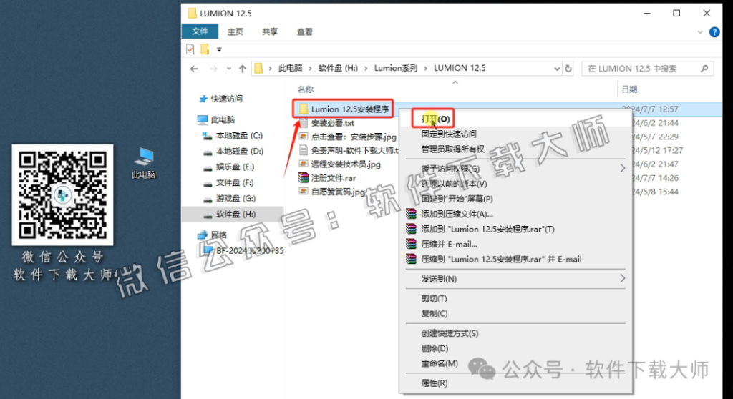Choose 压缩到 rar 并 E-mail entry

pos(501,259)
